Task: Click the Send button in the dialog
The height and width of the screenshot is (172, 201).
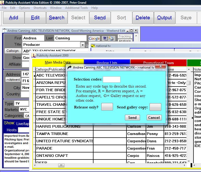Action: (x=132, y=118)
